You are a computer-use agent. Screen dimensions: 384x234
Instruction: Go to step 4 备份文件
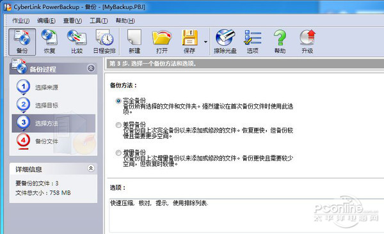coord(47,141)
